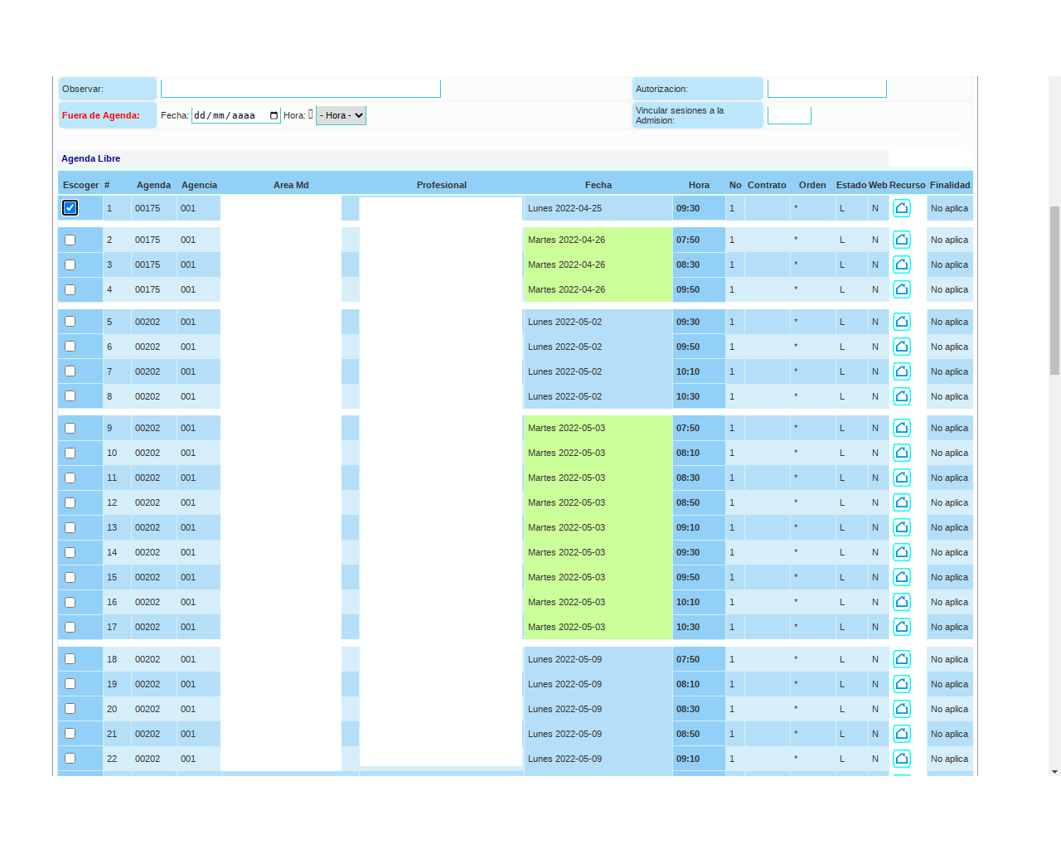Expand the Hora dropdown

341,115
